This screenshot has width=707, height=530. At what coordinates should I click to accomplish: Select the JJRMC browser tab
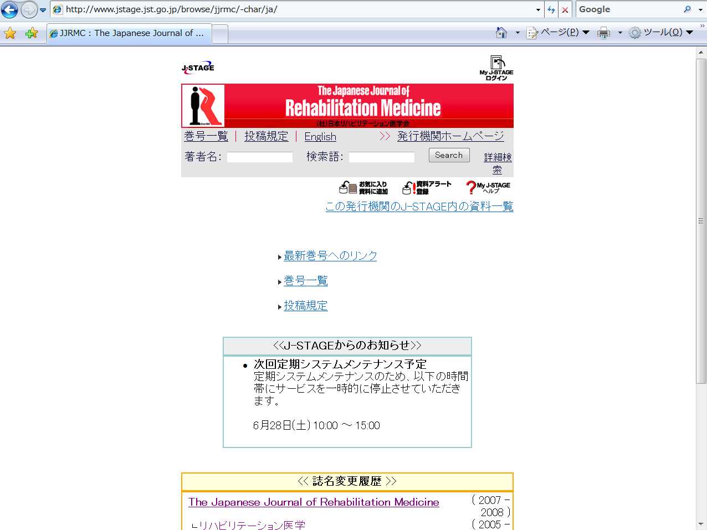pos(129,33)
